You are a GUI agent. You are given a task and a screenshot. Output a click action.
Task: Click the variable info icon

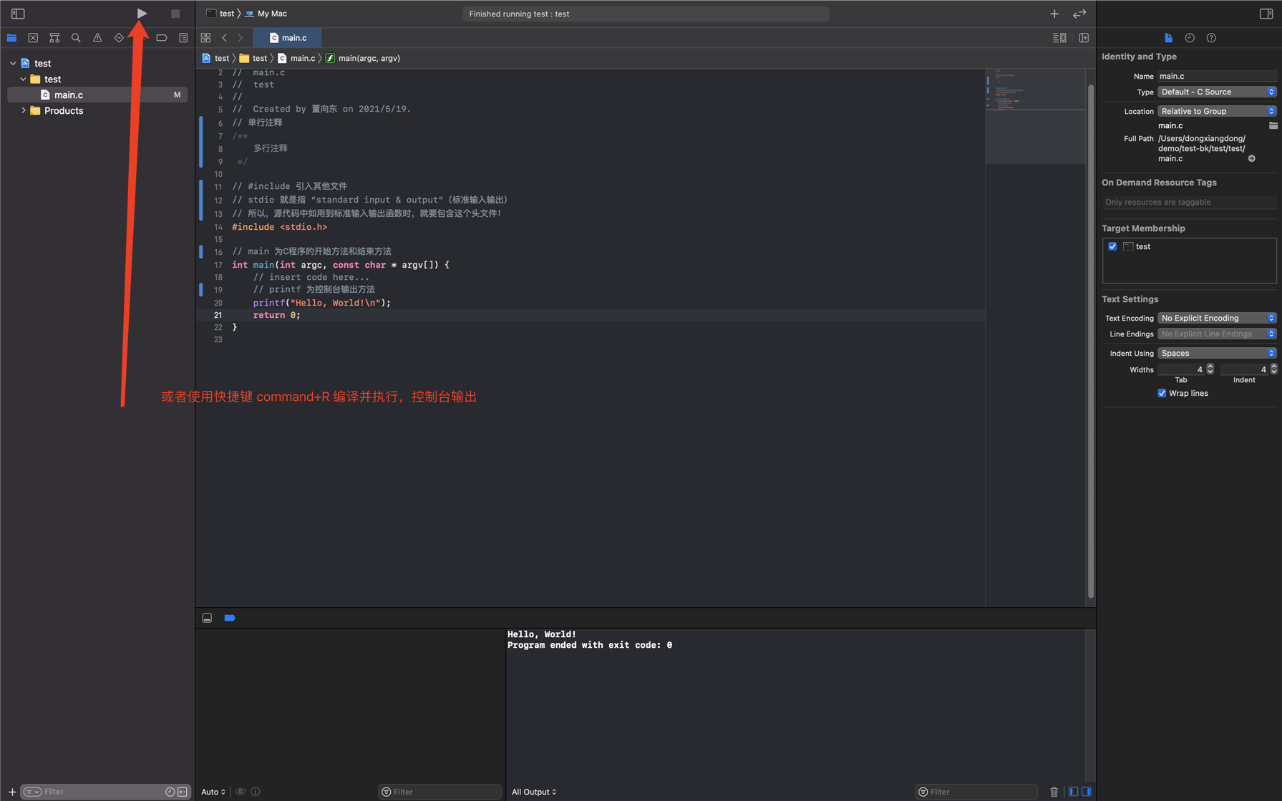(x=256, y=792)
